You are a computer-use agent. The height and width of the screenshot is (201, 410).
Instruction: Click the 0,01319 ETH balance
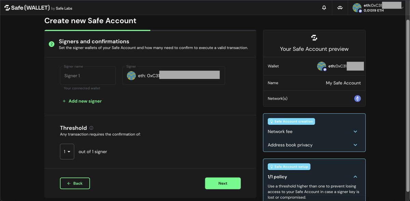pyautogui.click(x=374, y=11)
